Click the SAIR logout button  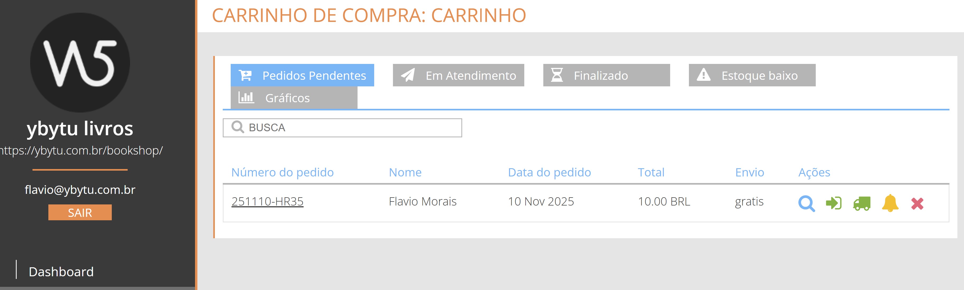[80, 213]
